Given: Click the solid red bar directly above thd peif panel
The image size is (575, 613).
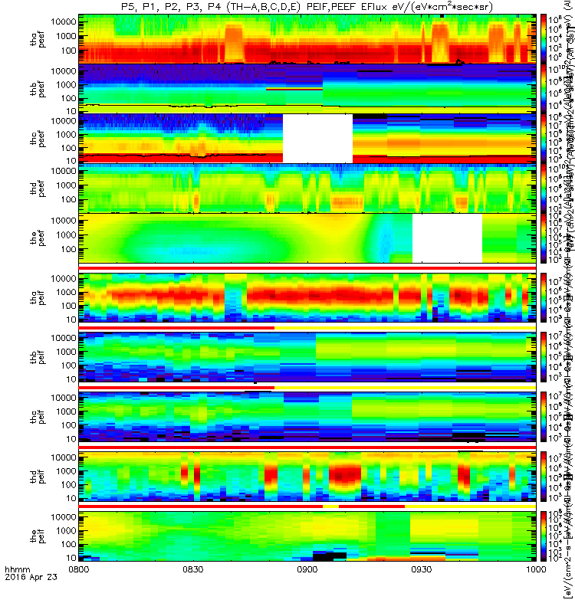Looking at the screenshot, I should 307,447.
